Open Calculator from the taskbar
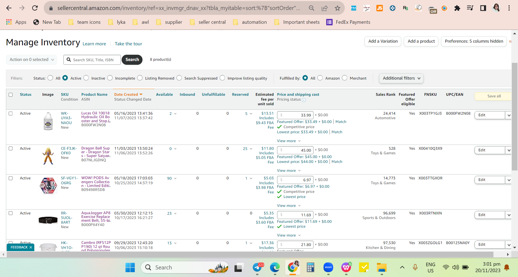 point(311,268)
